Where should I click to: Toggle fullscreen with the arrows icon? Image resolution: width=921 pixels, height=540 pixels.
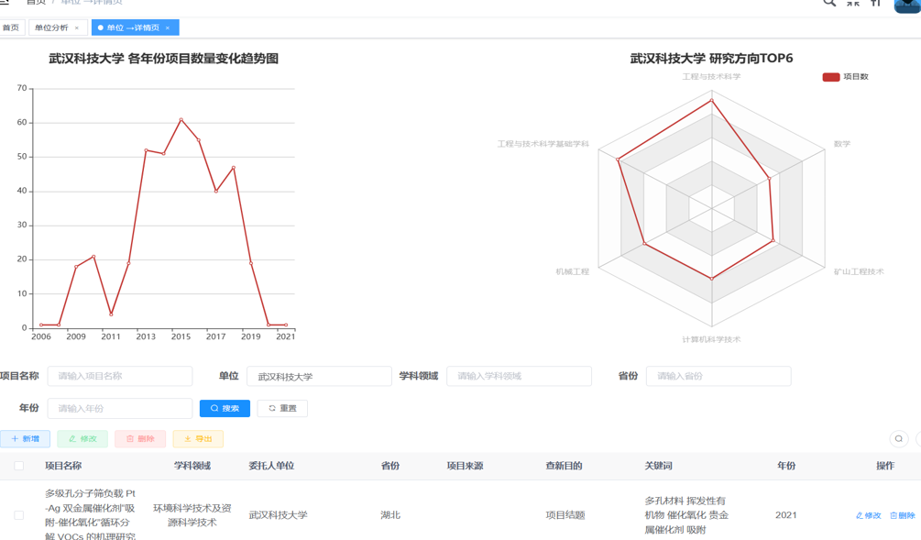853,3
